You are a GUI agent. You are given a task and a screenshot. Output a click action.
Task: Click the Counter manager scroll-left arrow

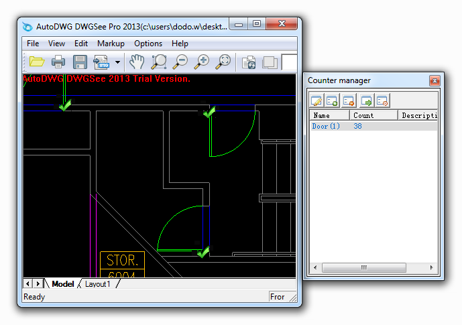click(x=315, y=267)
